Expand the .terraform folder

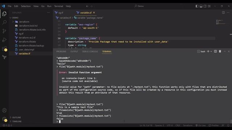coord(24,22)
